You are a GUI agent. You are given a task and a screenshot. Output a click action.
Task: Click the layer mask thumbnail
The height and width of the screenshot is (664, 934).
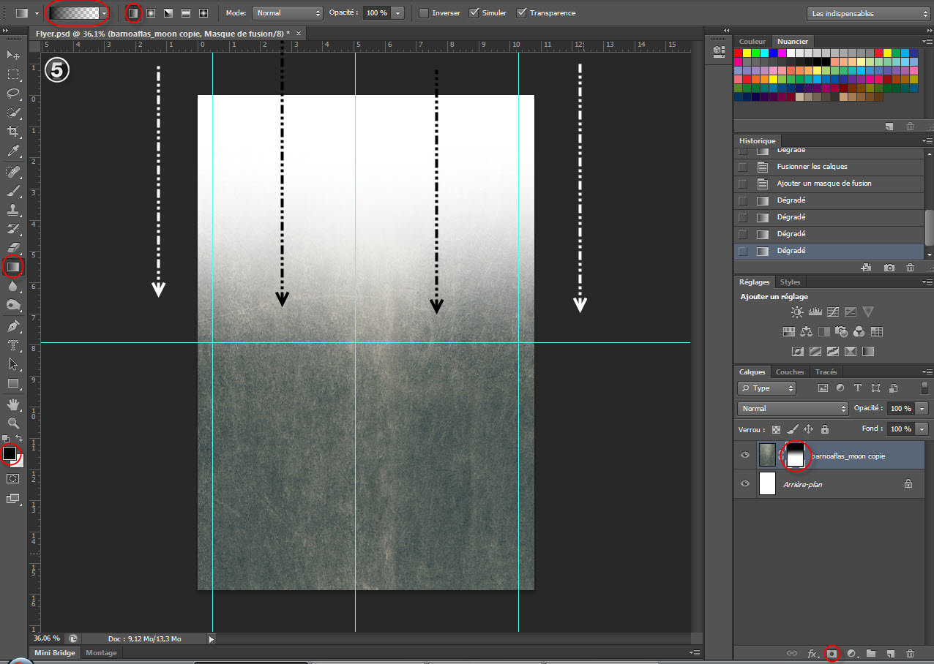[x=794, y=456]
